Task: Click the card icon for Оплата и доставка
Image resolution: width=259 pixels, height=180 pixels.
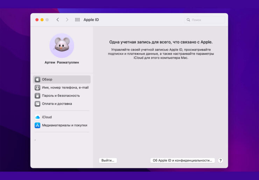Action: pyautogui.click(x=37, y=104)
